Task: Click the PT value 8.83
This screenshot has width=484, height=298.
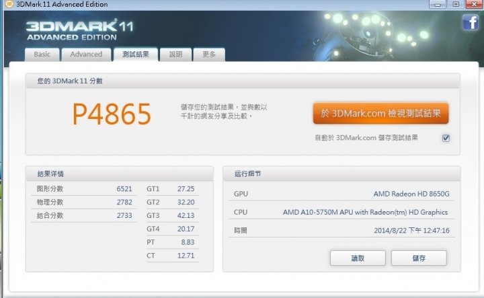Action: pos(188,242)
